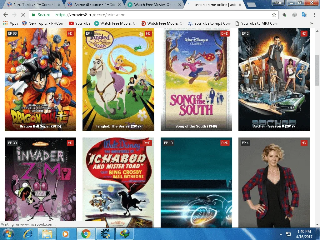Open the Windows Start menu

tap(8, 234)
